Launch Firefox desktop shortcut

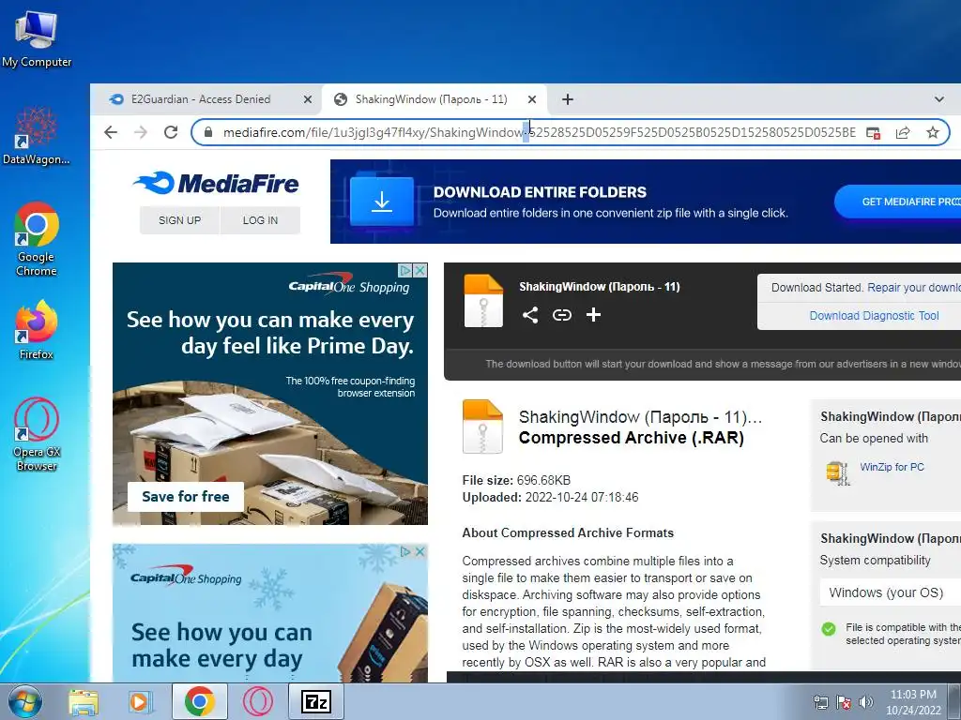[37, 329]
